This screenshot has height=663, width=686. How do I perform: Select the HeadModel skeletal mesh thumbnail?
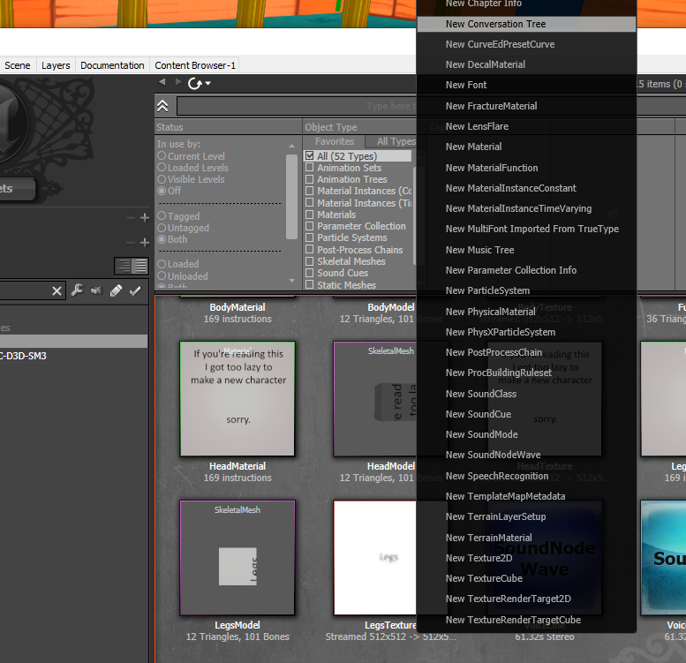[375, 399]
